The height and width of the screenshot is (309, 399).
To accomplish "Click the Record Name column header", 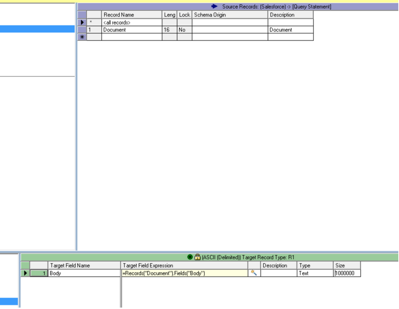I will 132,15.
